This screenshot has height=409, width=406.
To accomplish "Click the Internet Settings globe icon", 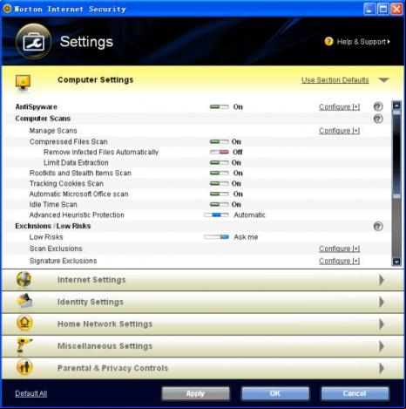I will click(x=24, y=279).
